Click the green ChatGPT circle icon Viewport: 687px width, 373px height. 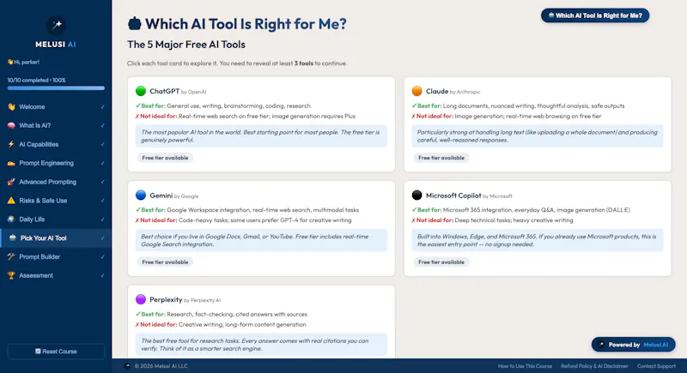tap(141, 91)
